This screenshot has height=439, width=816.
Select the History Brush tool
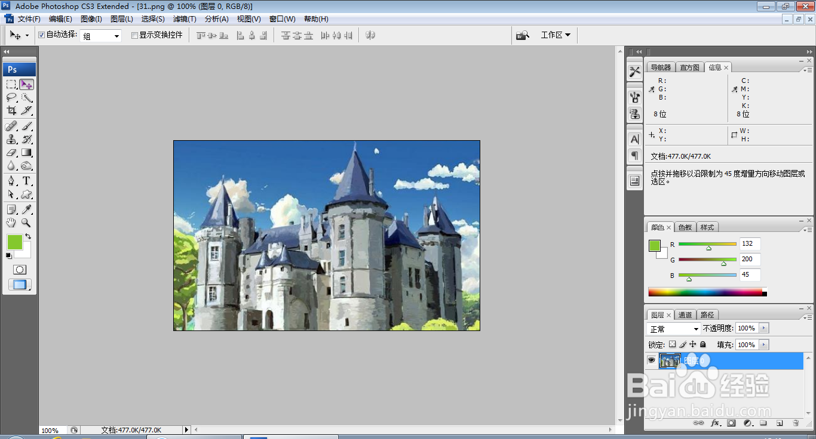pos(26,139)
